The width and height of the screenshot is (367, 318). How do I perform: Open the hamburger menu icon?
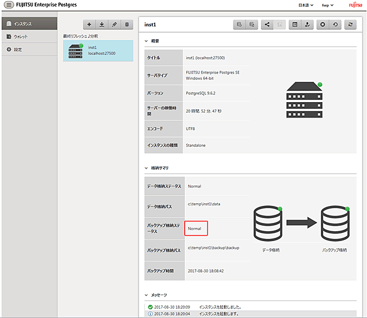pyautogui.click(x=9, y=5)
